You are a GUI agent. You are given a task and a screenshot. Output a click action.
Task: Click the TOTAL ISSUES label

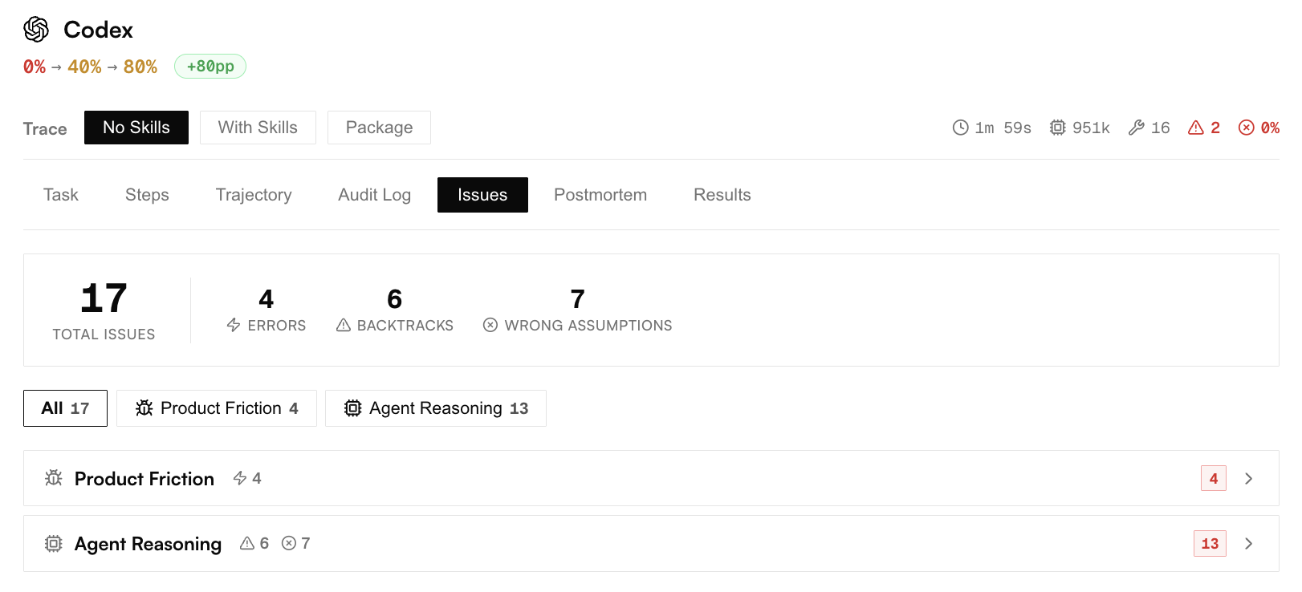[x=104, y=335]
